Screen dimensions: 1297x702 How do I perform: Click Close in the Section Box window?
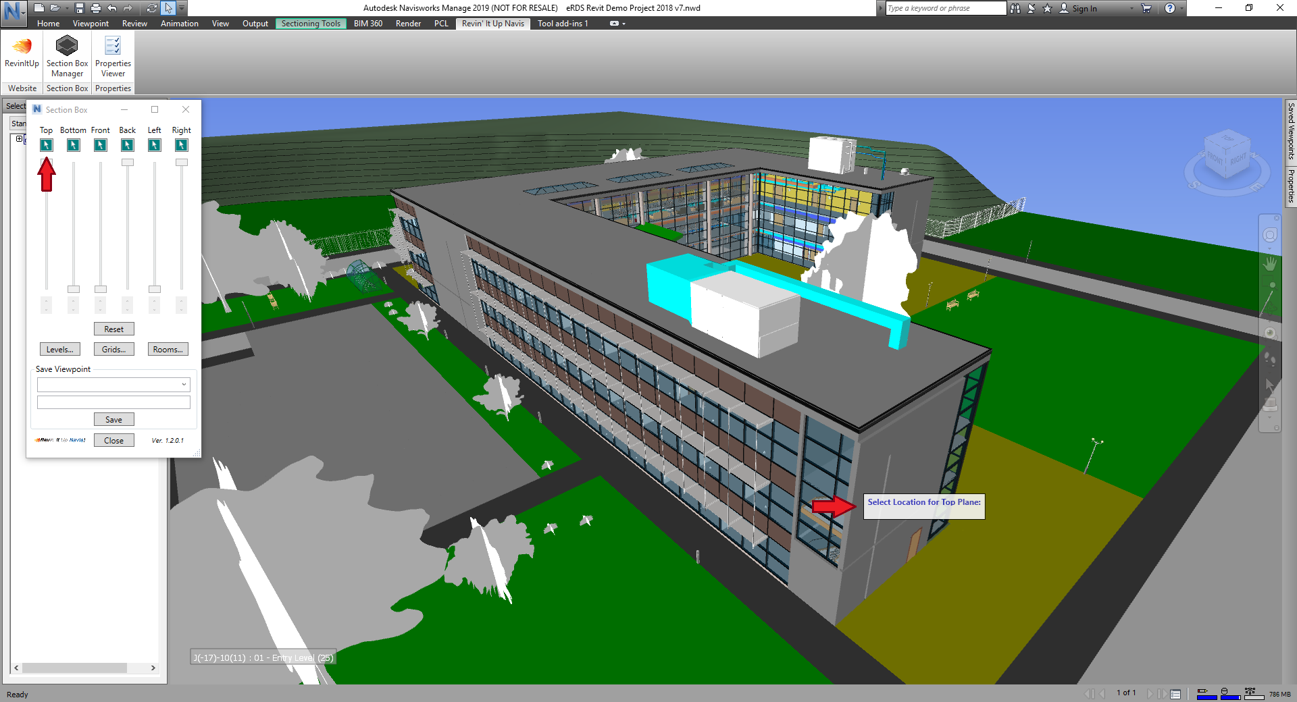coord(114,440)
